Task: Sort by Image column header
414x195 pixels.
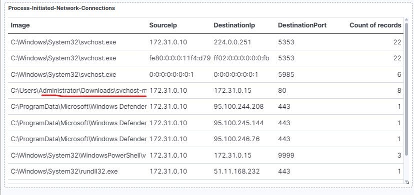Action: (x=20, y=25)
